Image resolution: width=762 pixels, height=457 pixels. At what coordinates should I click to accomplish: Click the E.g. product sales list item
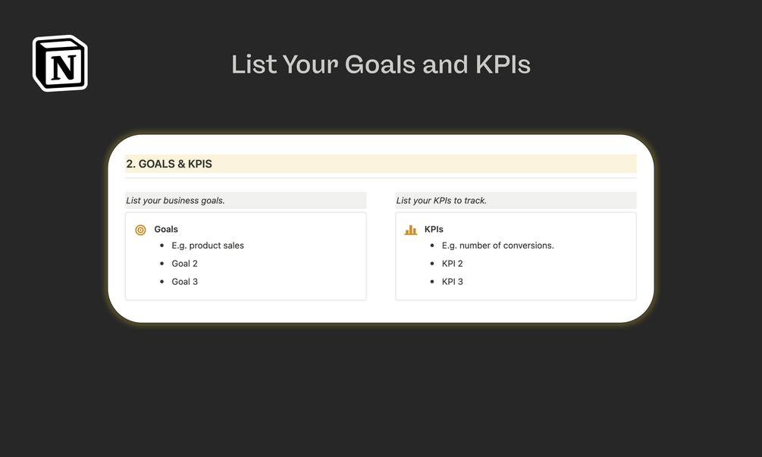point(208,246)
